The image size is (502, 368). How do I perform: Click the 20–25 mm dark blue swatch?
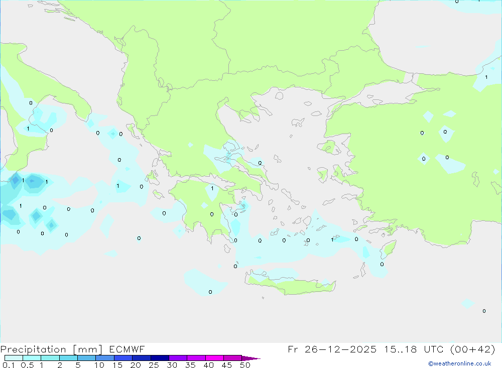pyautogui.click(x=142, y=358)
